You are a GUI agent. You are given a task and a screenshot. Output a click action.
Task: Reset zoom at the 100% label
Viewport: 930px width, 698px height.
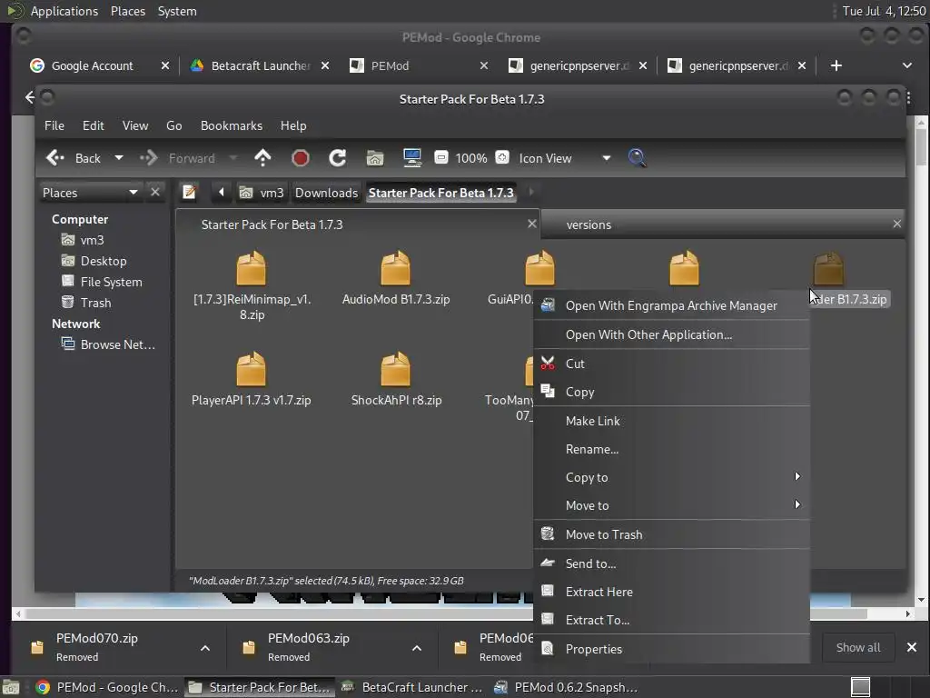[x=471, y=158]
